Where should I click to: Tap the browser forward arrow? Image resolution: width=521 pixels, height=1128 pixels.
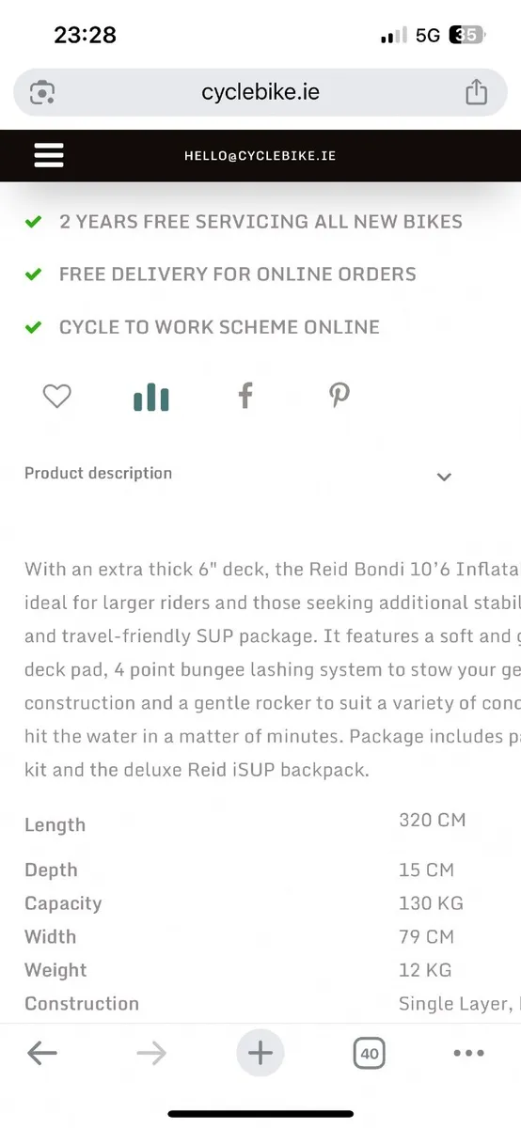150,1053
